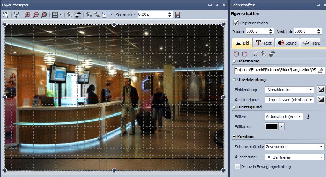Viewport: 326px width, 177px height.
Task: Click the settings icon beside Einblendung
Action: coord(320,90)
